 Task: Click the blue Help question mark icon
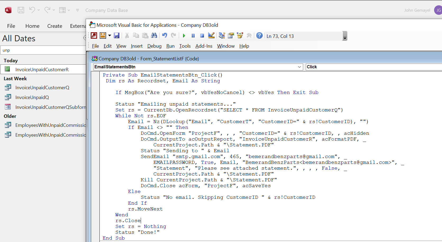point(259,35)
